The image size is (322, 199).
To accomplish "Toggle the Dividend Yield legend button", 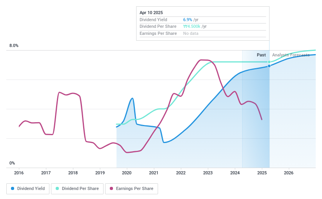I will click(28, 188).
